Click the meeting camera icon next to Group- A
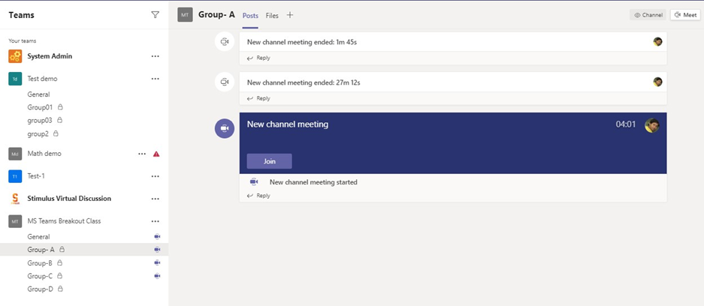Viewport: 704px width, 306px height. pyautogui.click(x=157, y=250)
